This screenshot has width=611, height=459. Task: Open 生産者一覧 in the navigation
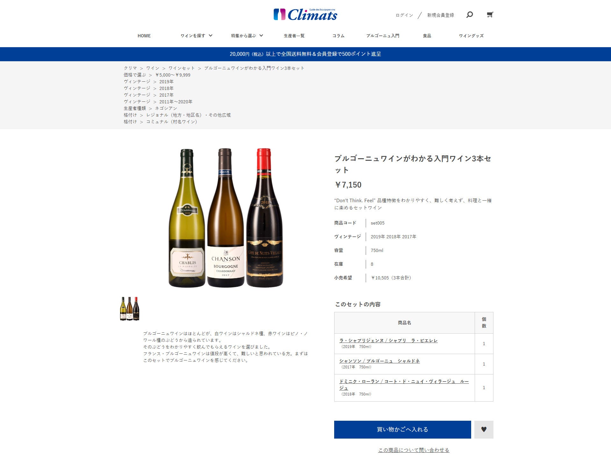click(x=294, y=36)
